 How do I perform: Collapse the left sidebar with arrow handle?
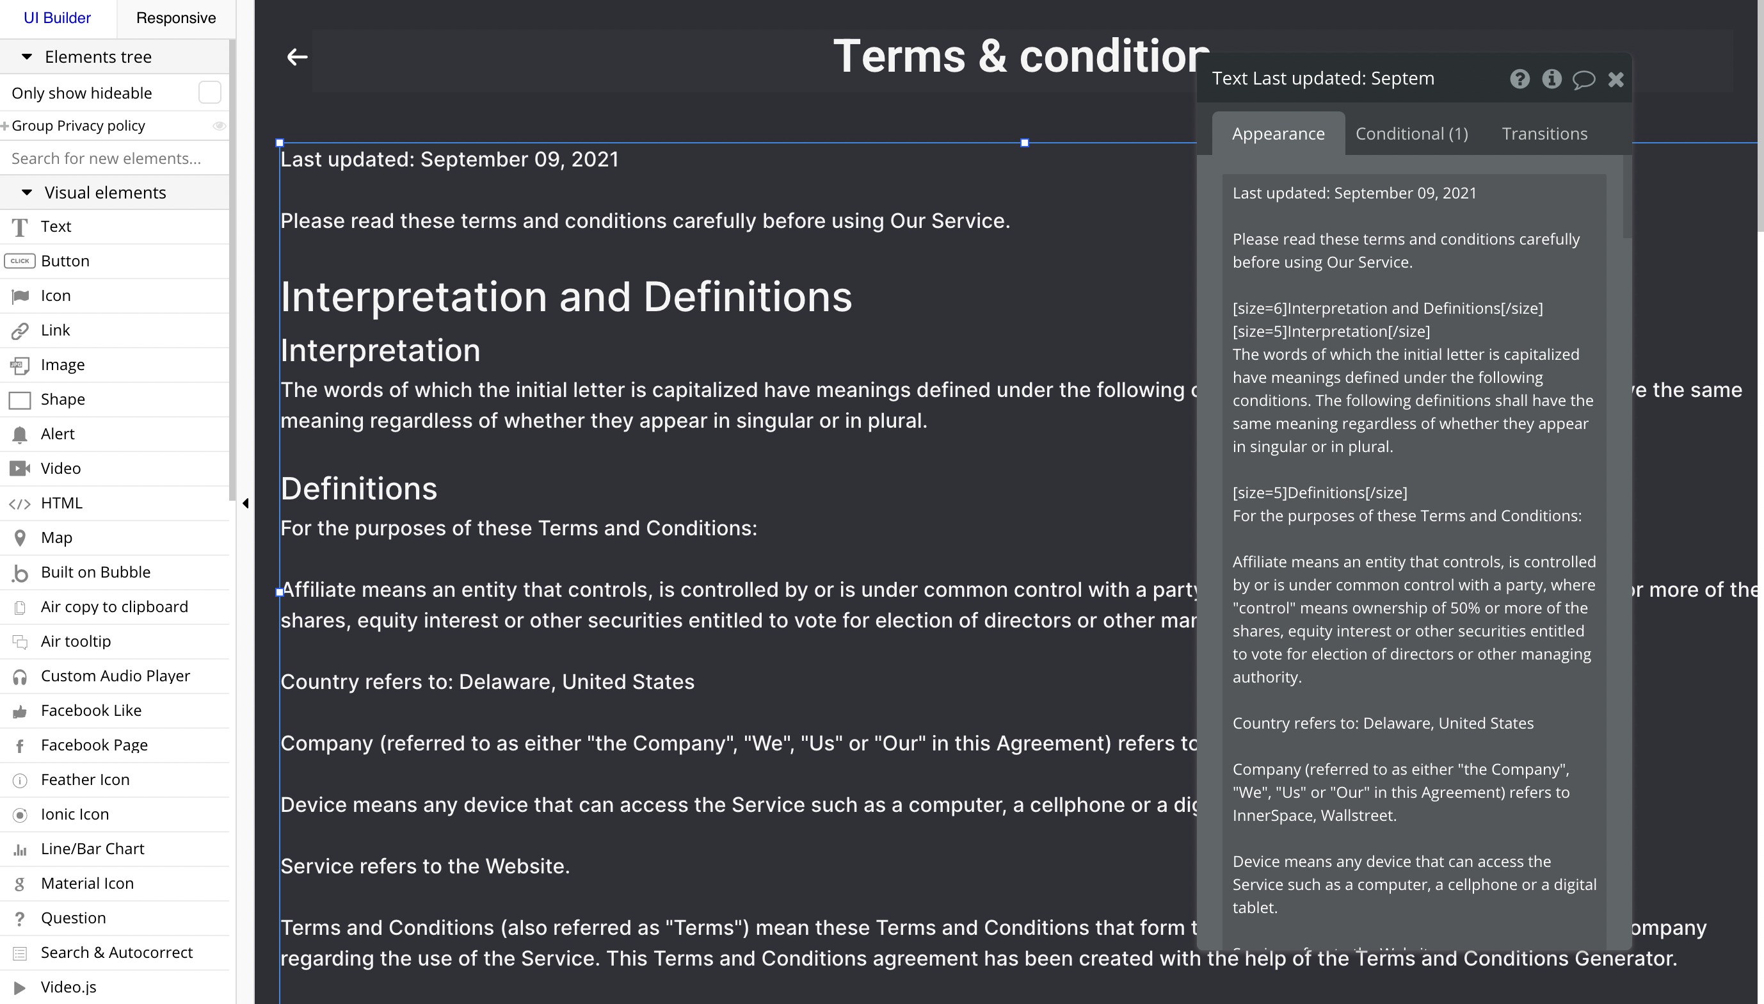click(245, 503)
